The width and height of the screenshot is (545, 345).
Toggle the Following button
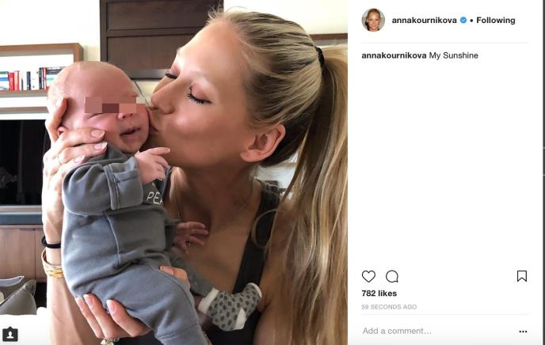496,20
